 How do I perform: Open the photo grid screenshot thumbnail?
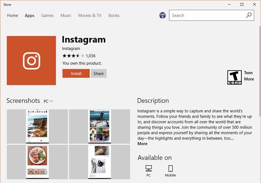(99, 127)
